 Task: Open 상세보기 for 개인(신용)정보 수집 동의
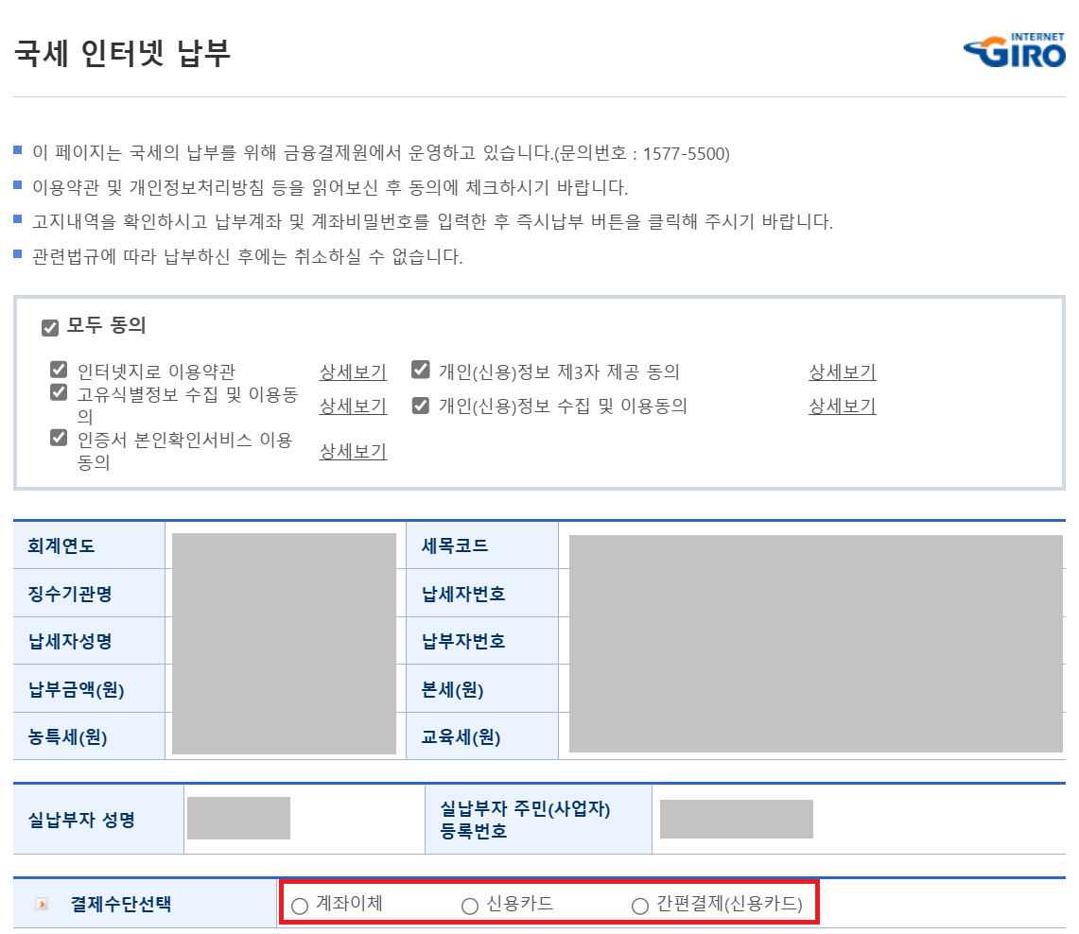coord(841,406)
